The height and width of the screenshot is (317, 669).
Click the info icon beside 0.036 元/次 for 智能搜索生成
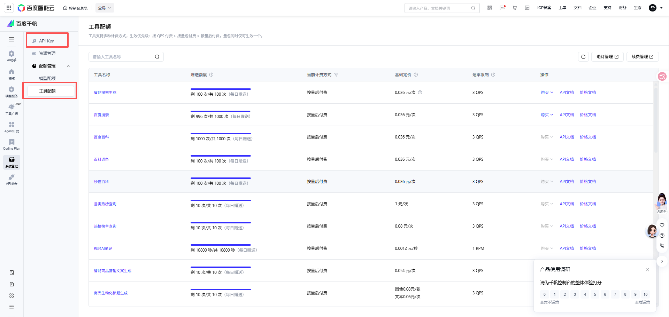tap(420, 93)
